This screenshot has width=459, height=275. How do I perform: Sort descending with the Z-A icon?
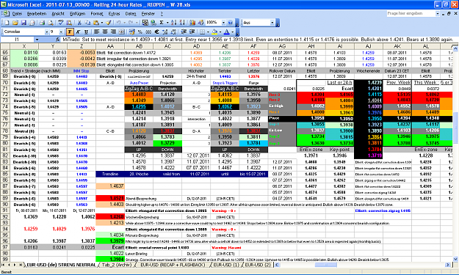tap(182, 23)
